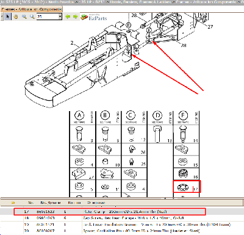Click the No. column header
Image resolution: width=244 pixels, height=235 pixels.
tap(30, 203)
